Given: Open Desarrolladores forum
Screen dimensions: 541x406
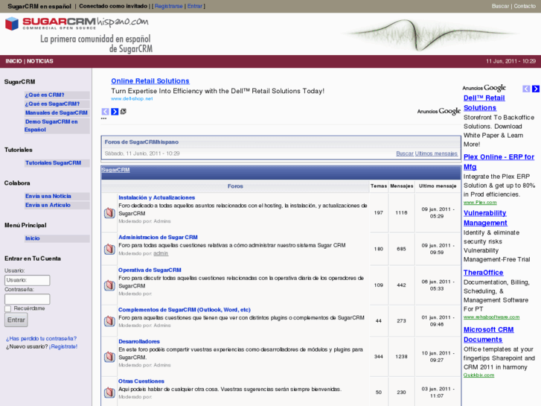Looking at the screenshot, I should point(139,342).
